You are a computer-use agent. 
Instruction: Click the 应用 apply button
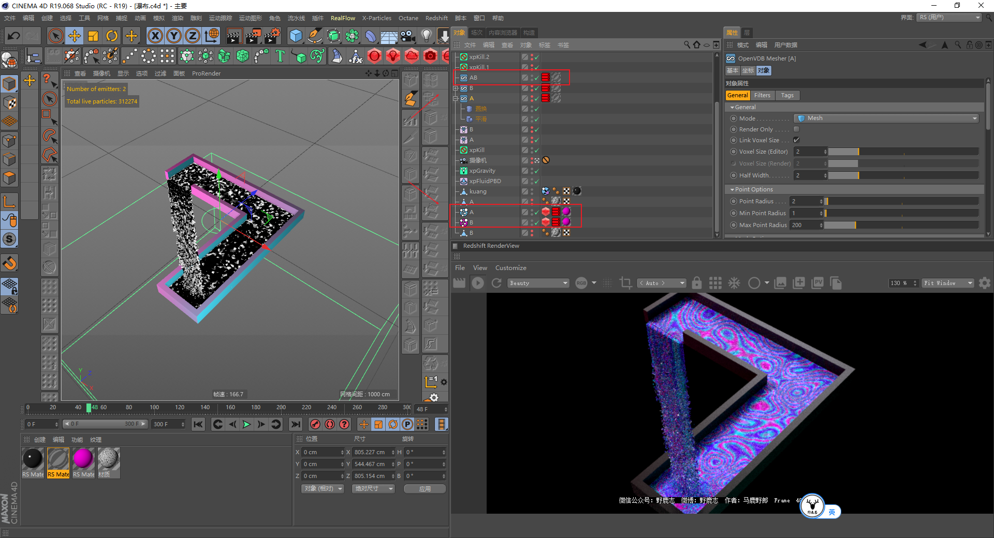pos(425,489)
